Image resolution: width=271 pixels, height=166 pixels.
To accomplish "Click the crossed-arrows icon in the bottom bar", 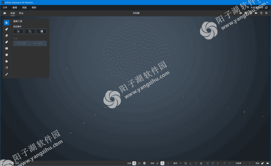I will pos(196,163).
